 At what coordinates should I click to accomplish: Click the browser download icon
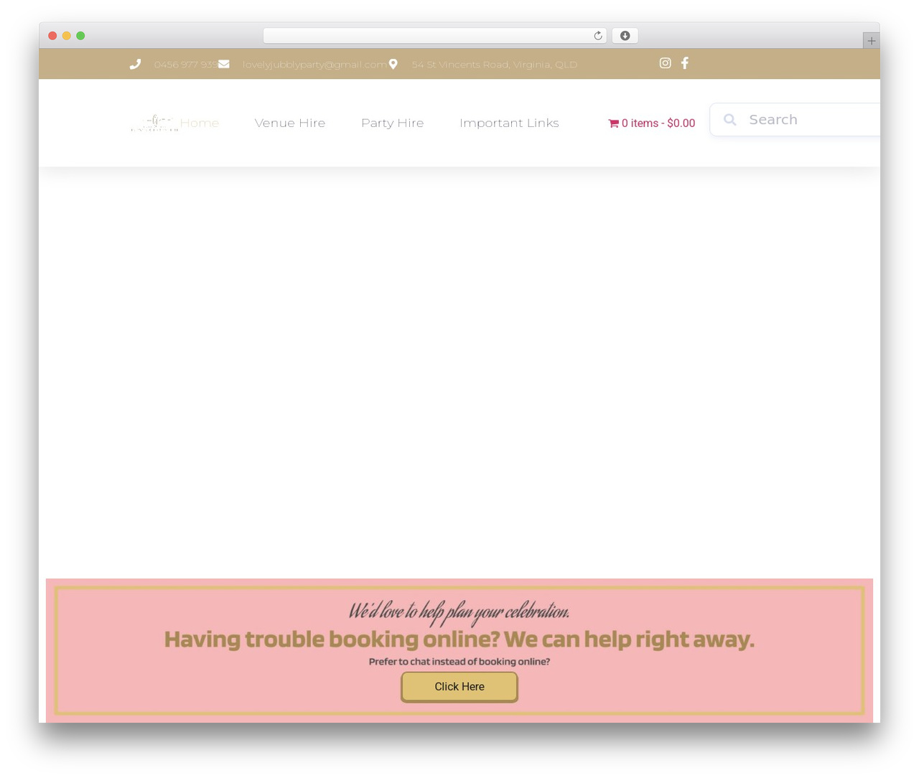(x=625, y=36)
